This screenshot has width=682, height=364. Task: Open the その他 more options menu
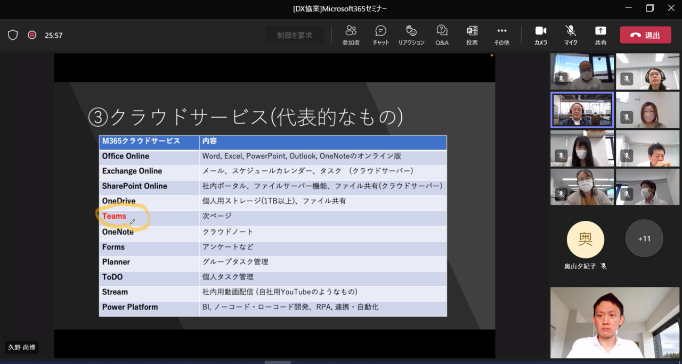[501, 35]
